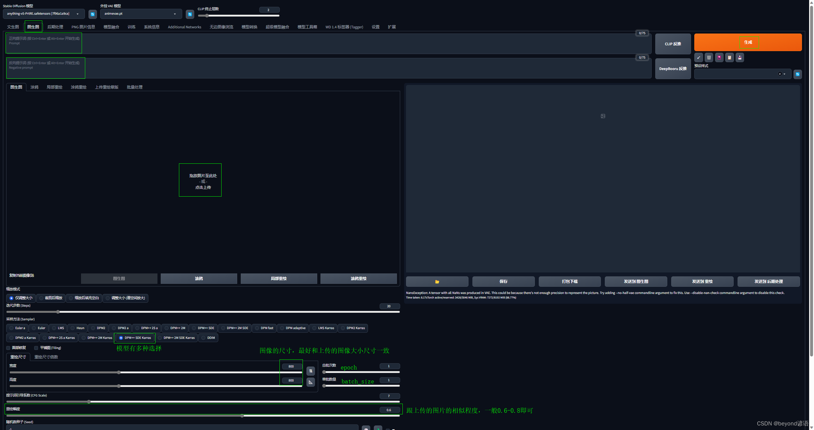This screenshot has height=430, width=814.
Task: Select the Euler a sampler
Action: coord(17,328)
